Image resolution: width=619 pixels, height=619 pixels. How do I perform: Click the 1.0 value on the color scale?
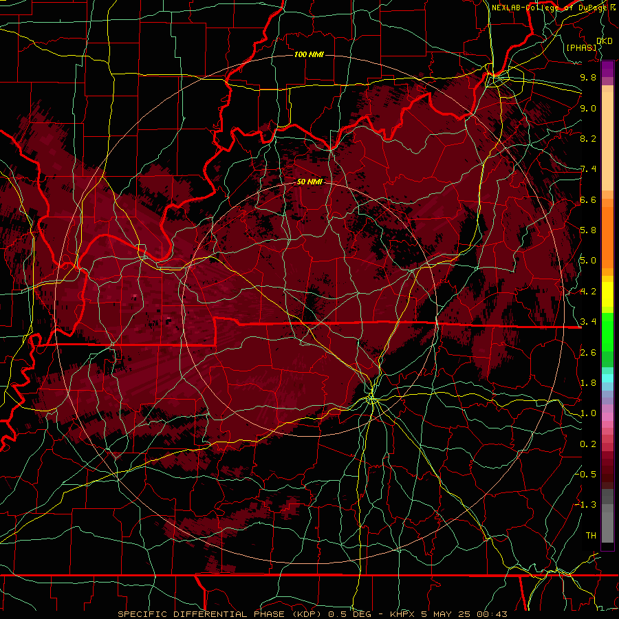[588, 413]
